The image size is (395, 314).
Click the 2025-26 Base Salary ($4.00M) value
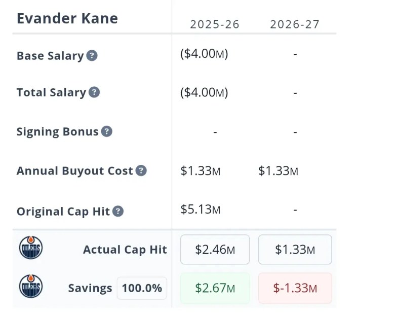coord(204,54)
